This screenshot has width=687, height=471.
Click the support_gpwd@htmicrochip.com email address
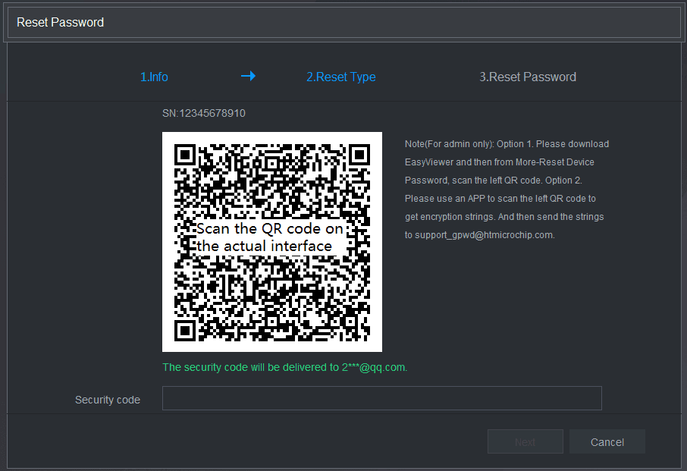[485, 235]
